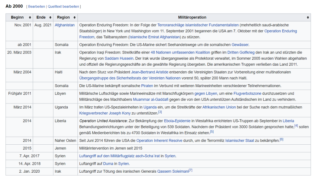This screenshot has width=315, height=178.
Task: Sort table by Region column arrows
Action: pos(74,18)
